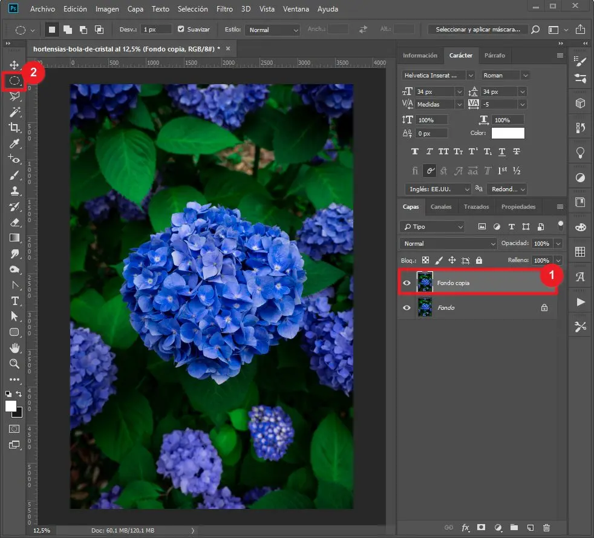
Task: Hide the Fondo layer
Action: (x=406, y=308)
